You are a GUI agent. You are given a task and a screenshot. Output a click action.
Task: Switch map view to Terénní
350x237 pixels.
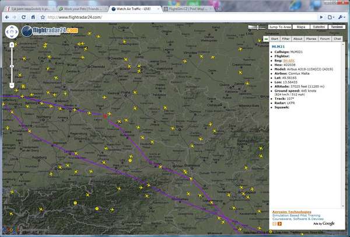(x=337, y=27)
